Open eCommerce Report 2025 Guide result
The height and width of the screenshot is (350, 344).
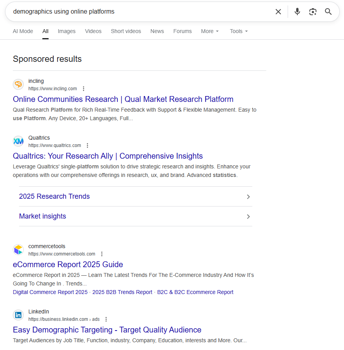point(68,264)
